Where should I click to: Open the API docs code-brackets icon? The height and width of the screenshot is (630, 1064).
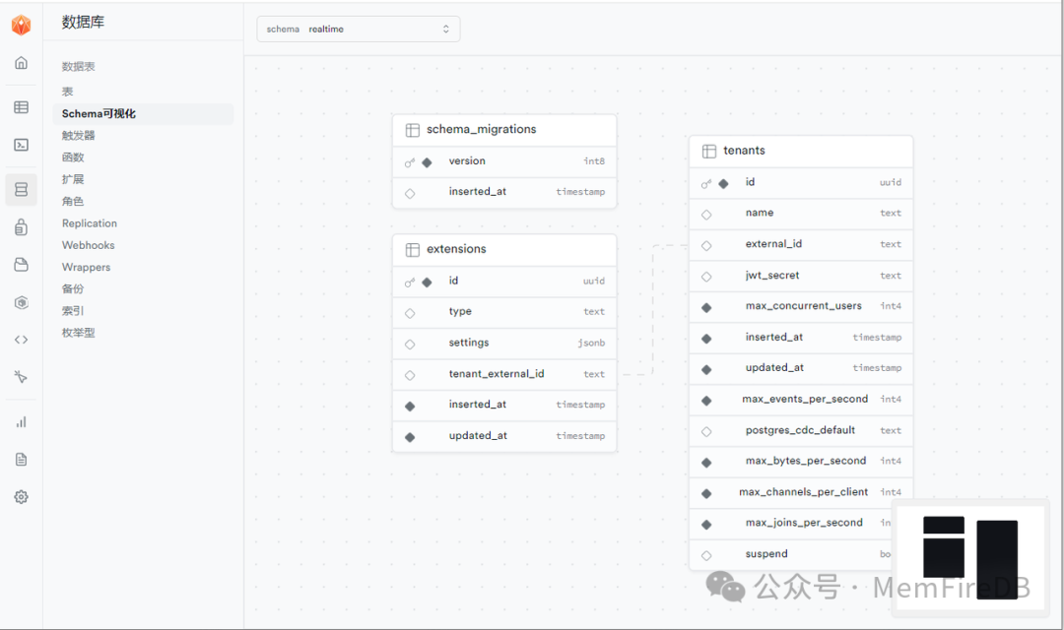[21, 340]
